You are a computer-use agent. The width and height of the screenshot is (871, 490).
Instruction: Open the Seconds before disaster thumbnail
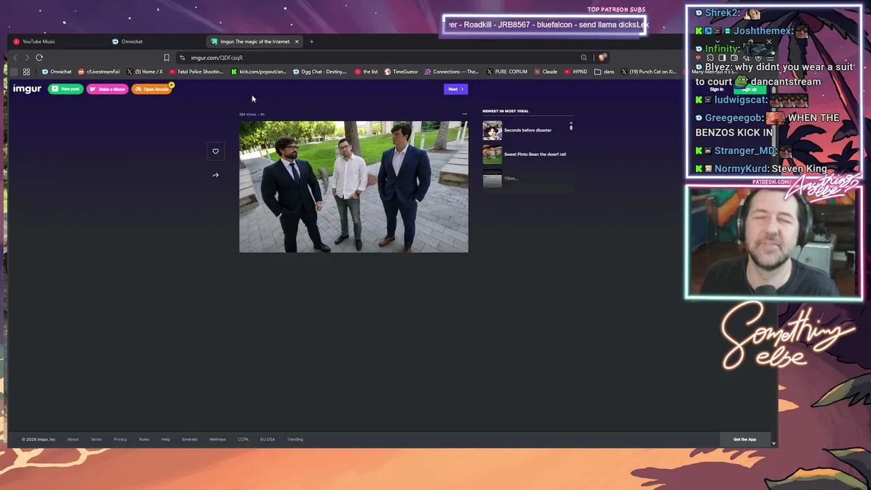click(492, 130)
